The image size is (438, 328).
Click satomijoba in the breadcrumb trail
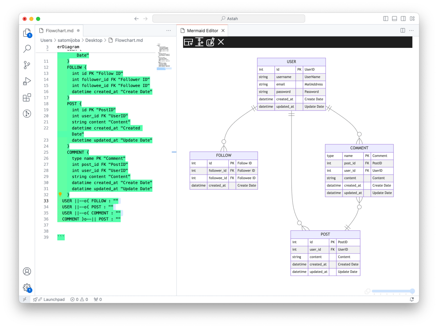pos(69,40)
